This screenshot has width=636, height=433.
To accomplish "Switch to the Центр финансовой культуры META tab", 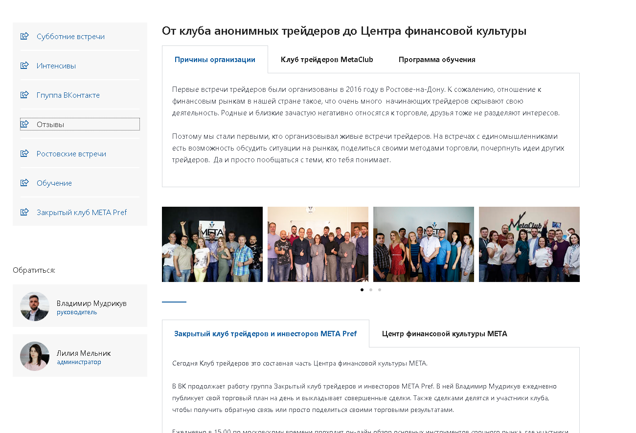I will 445,334.
